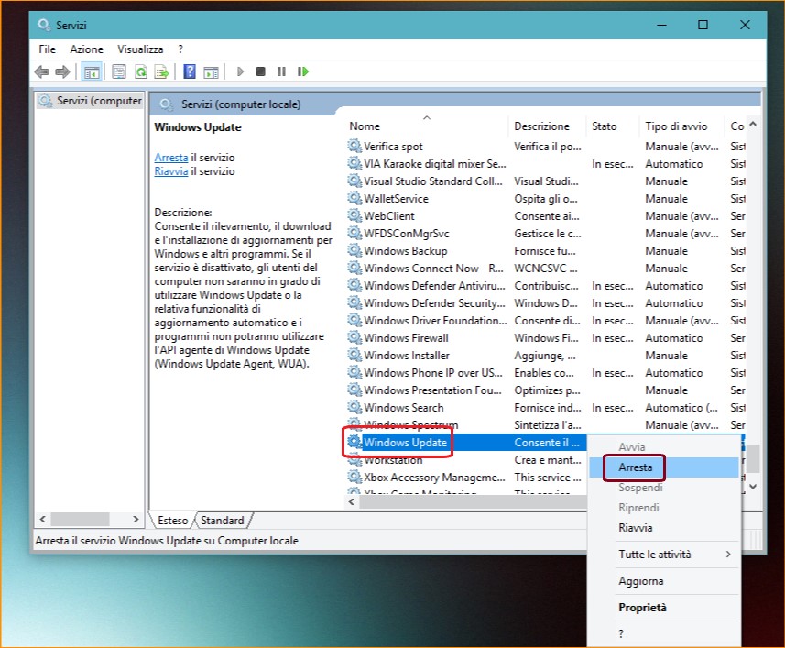This screenshot has width=785, height=648.
Task: Click the gear icon beside Xbox Accessory Management
Action: [354, 477]
